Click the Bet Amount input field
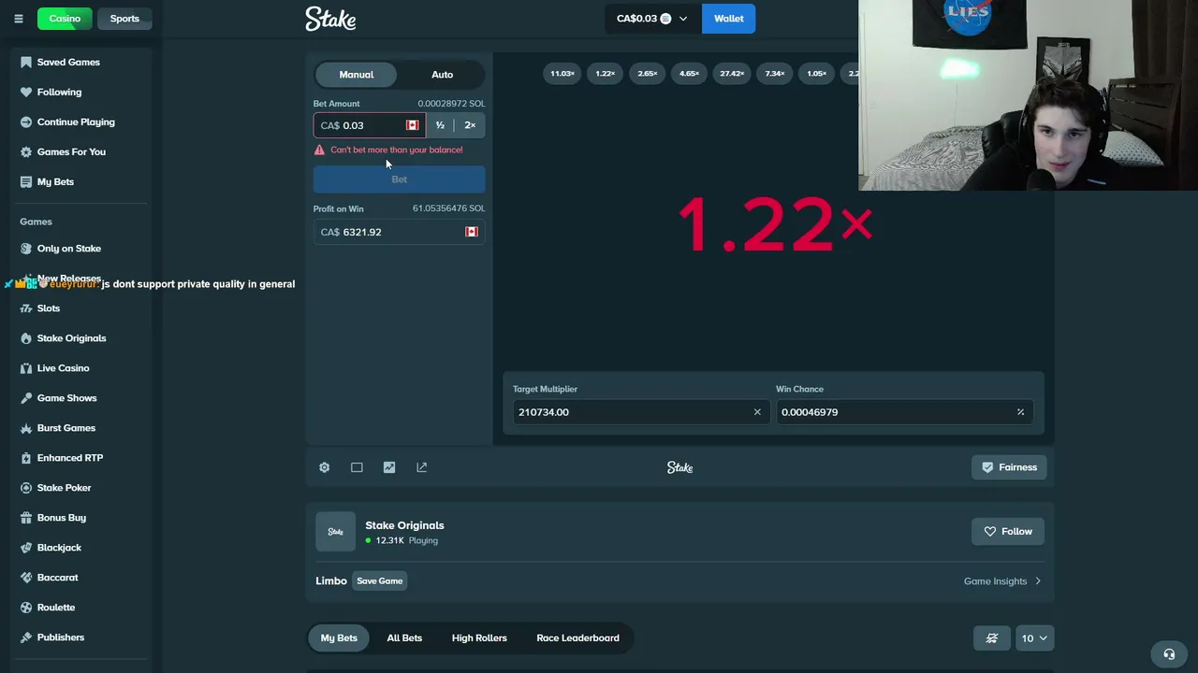 [369, 125]
